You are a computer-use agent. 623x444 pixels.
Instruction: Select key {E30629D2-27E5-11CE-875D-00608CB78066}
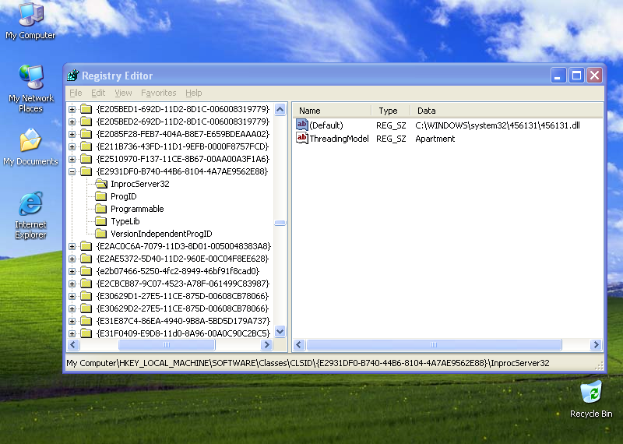tap(183, 308)
